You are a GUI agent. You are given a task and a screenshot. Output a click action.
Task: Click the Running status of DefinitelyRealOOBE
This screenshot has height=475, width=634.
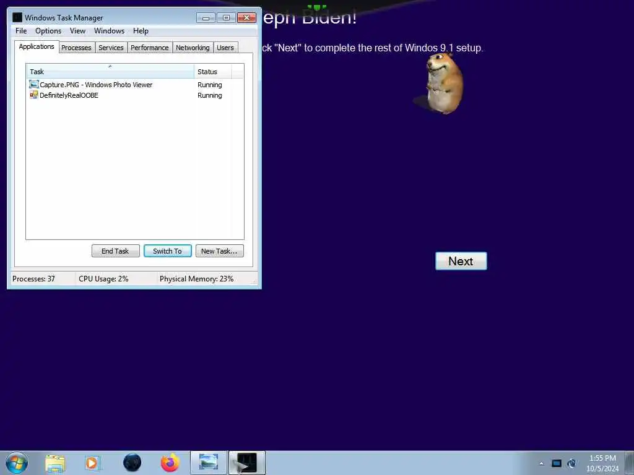[x=209, y=95]
